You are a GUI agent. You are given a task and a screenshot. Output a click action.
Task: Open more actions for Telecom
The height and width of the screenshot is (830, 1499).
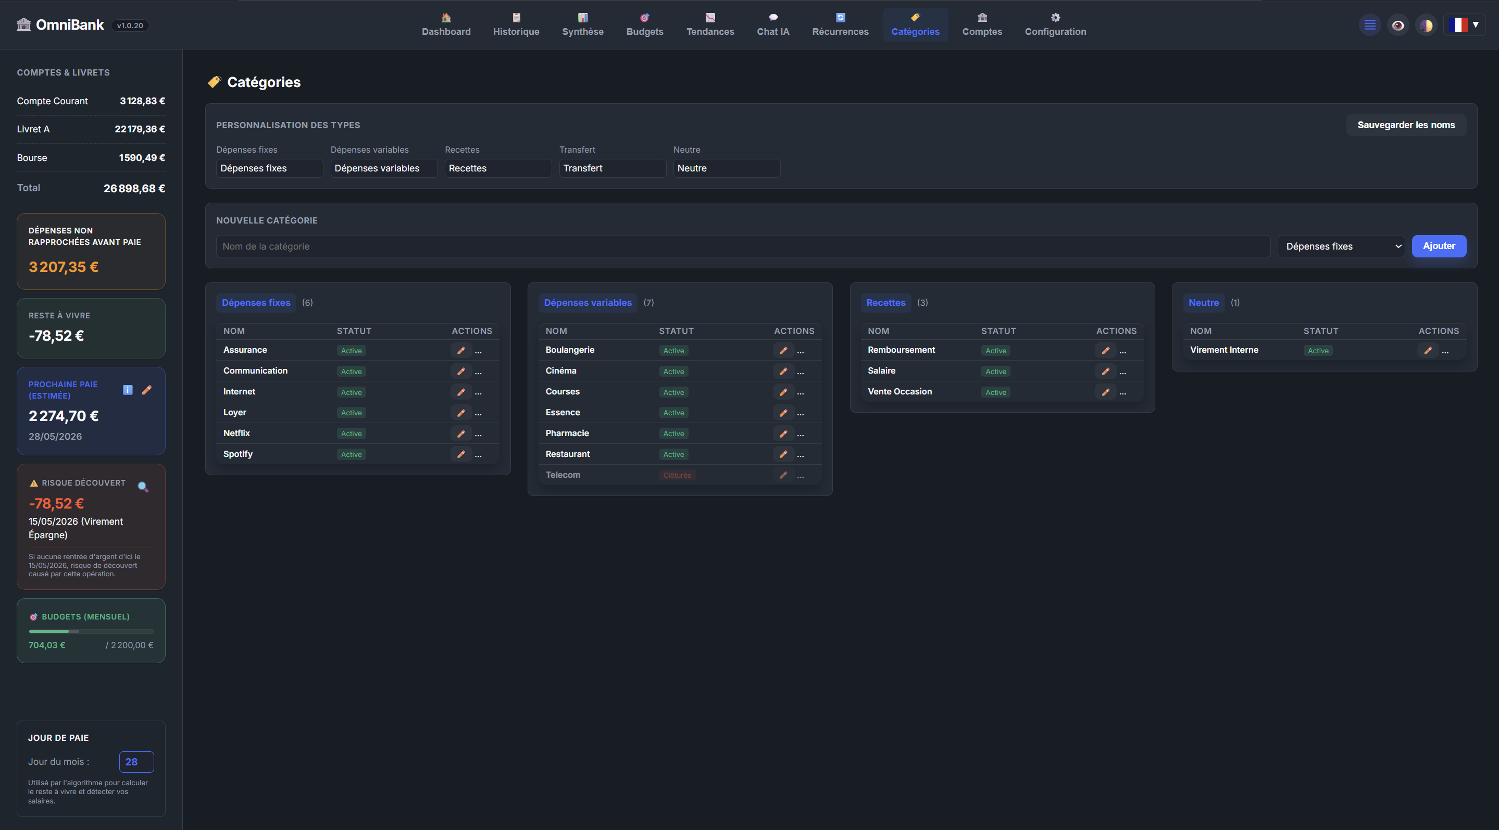[x=801, y=476]
